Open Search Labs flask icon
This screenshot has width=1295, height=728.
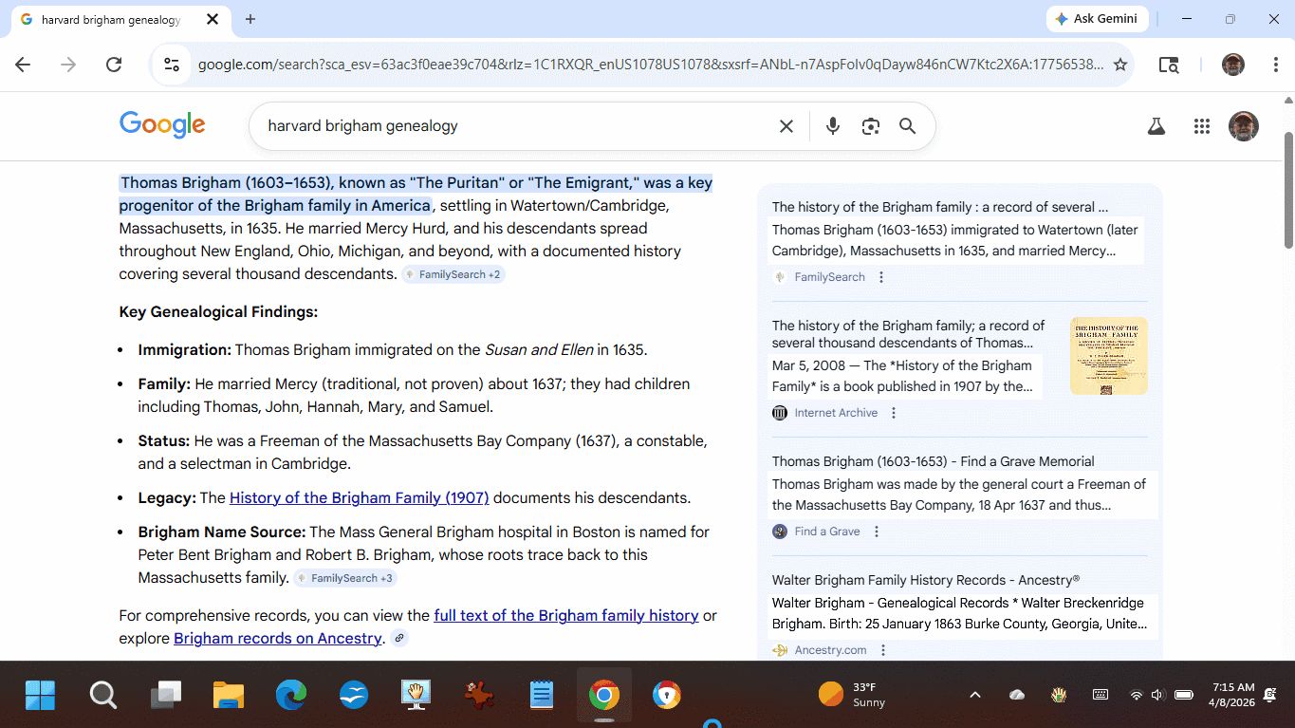point(1156,126)
